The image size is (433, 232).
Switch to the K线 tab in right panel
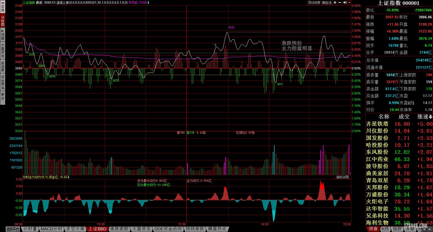(x=385, y=229)
